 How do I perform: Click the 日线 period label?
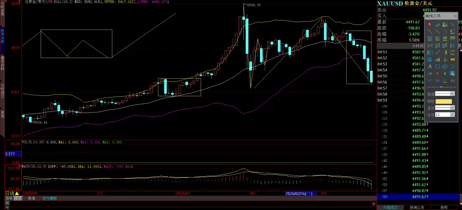coord(10,193)
